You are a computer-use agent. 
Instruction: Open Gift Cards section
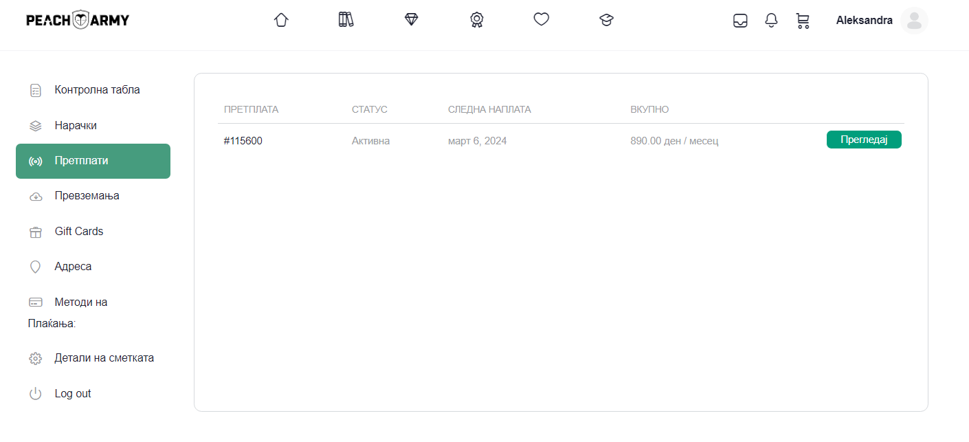79,232
